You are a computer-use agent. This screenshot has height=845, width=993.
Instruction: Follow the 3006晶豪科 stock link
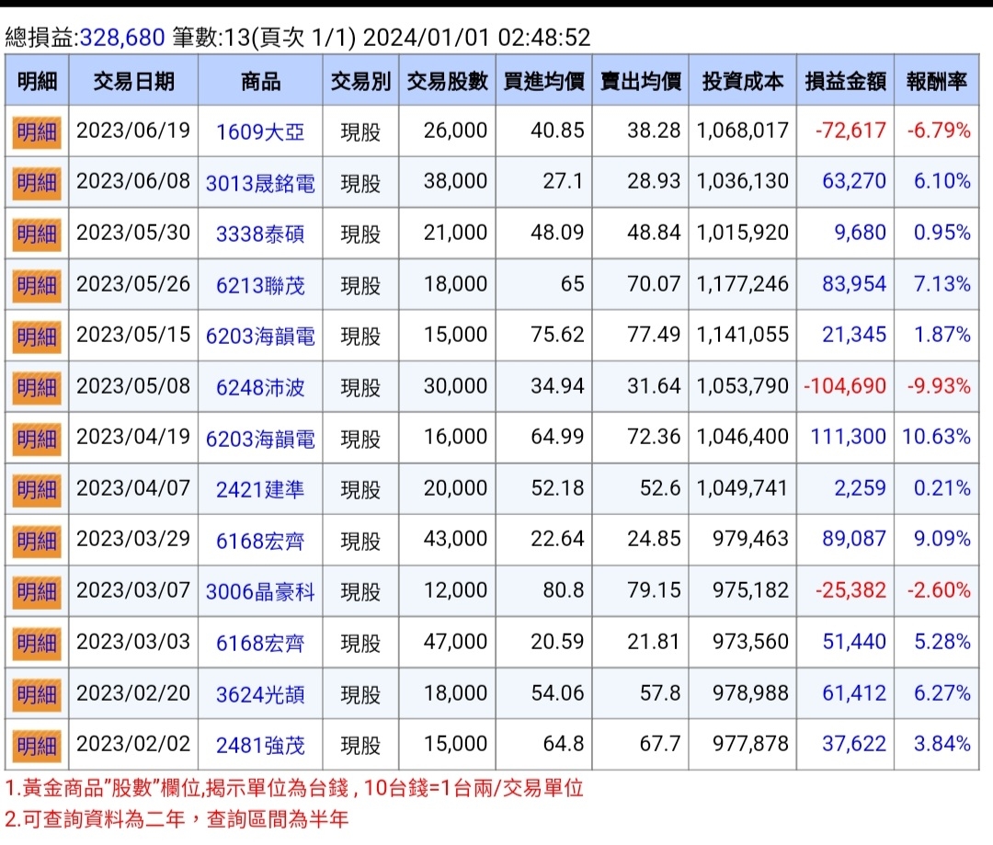pos(260,591)
